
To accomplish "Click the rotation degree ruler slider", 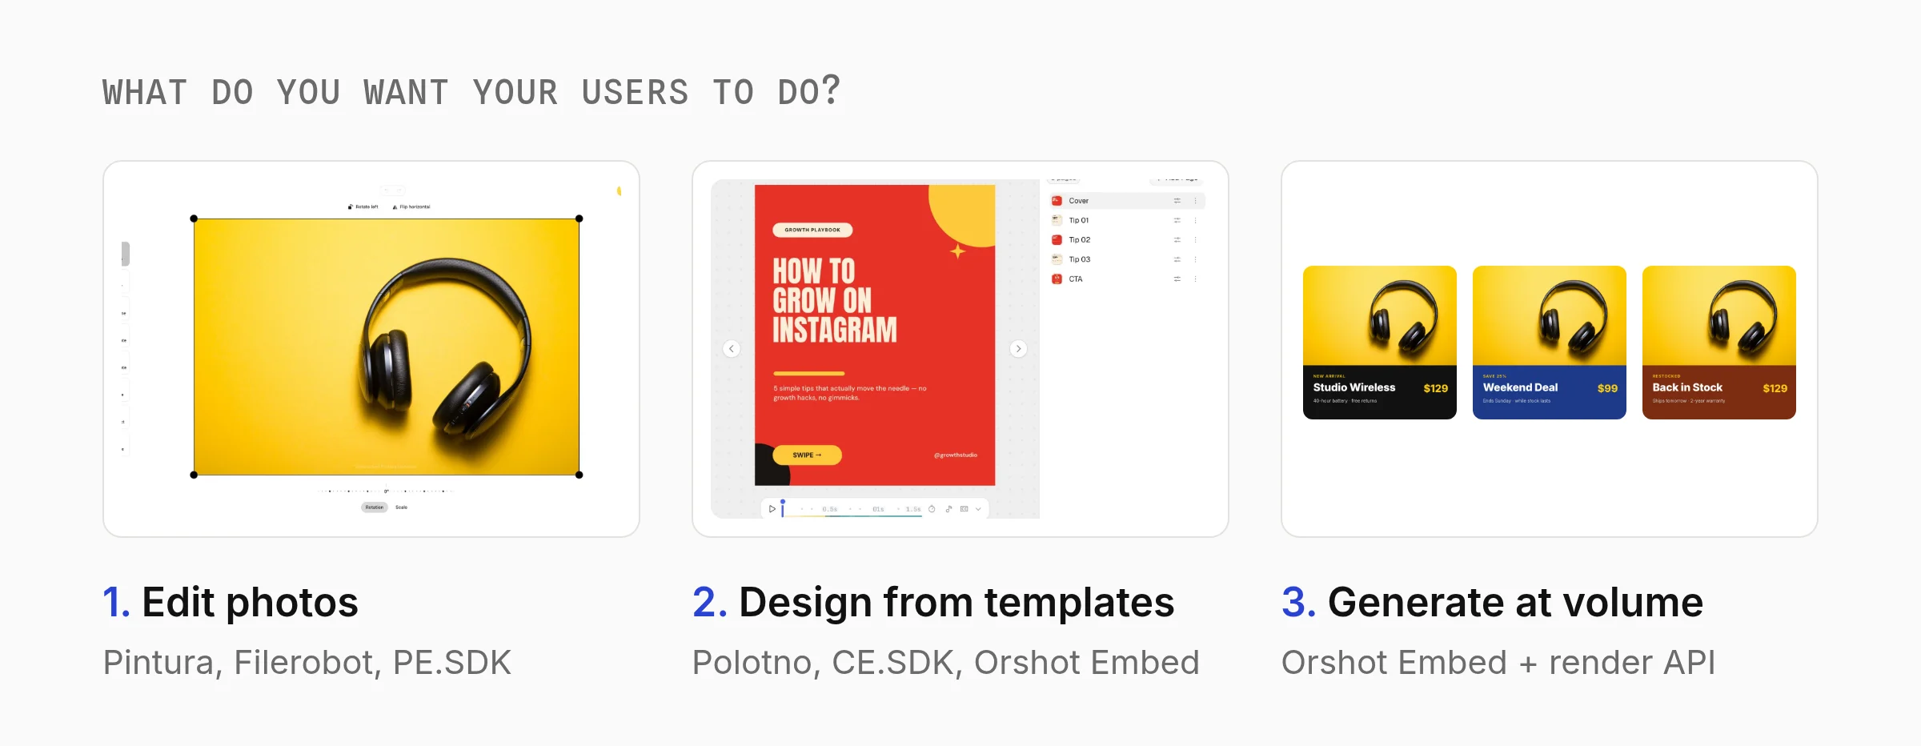I will (x=386, y=491).
